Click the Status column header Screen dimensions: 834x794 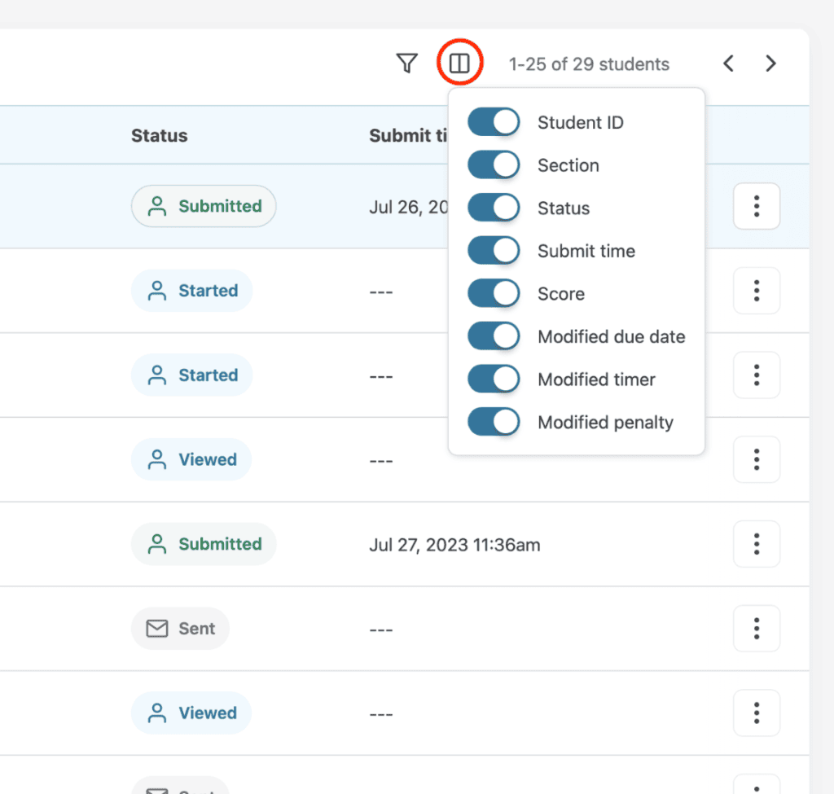tap(159, 135)
